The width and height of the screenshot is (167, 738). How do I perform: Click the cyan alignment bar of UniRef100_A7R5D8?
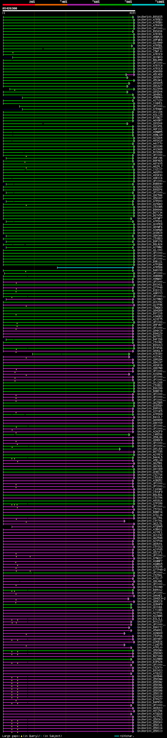click(95, 268)
